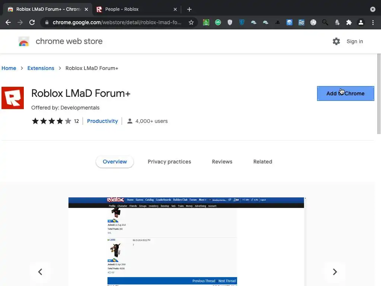Click the star rating with 12 reviews
The height and width of the screenshot is (286, 381).
pos(55,121)
